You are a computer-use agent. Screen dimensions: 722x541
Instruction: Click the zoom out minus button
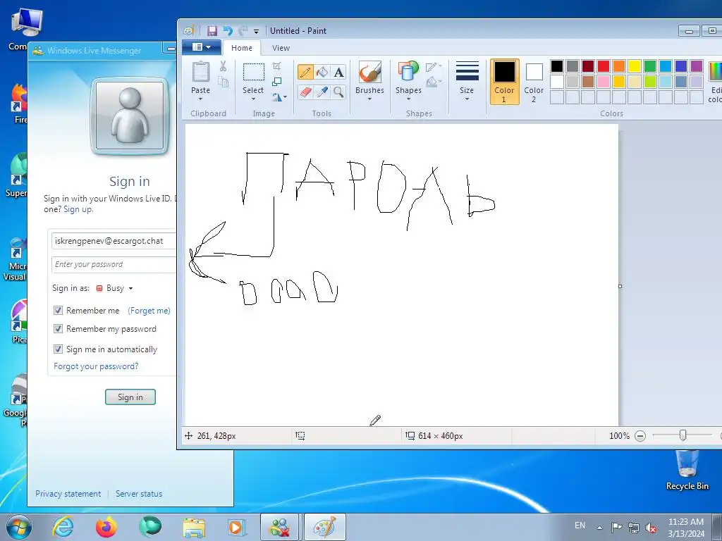pos(640,435)
